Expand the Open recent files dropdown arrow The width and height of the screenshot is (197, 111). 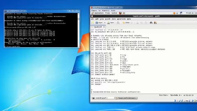pos(105,23)
